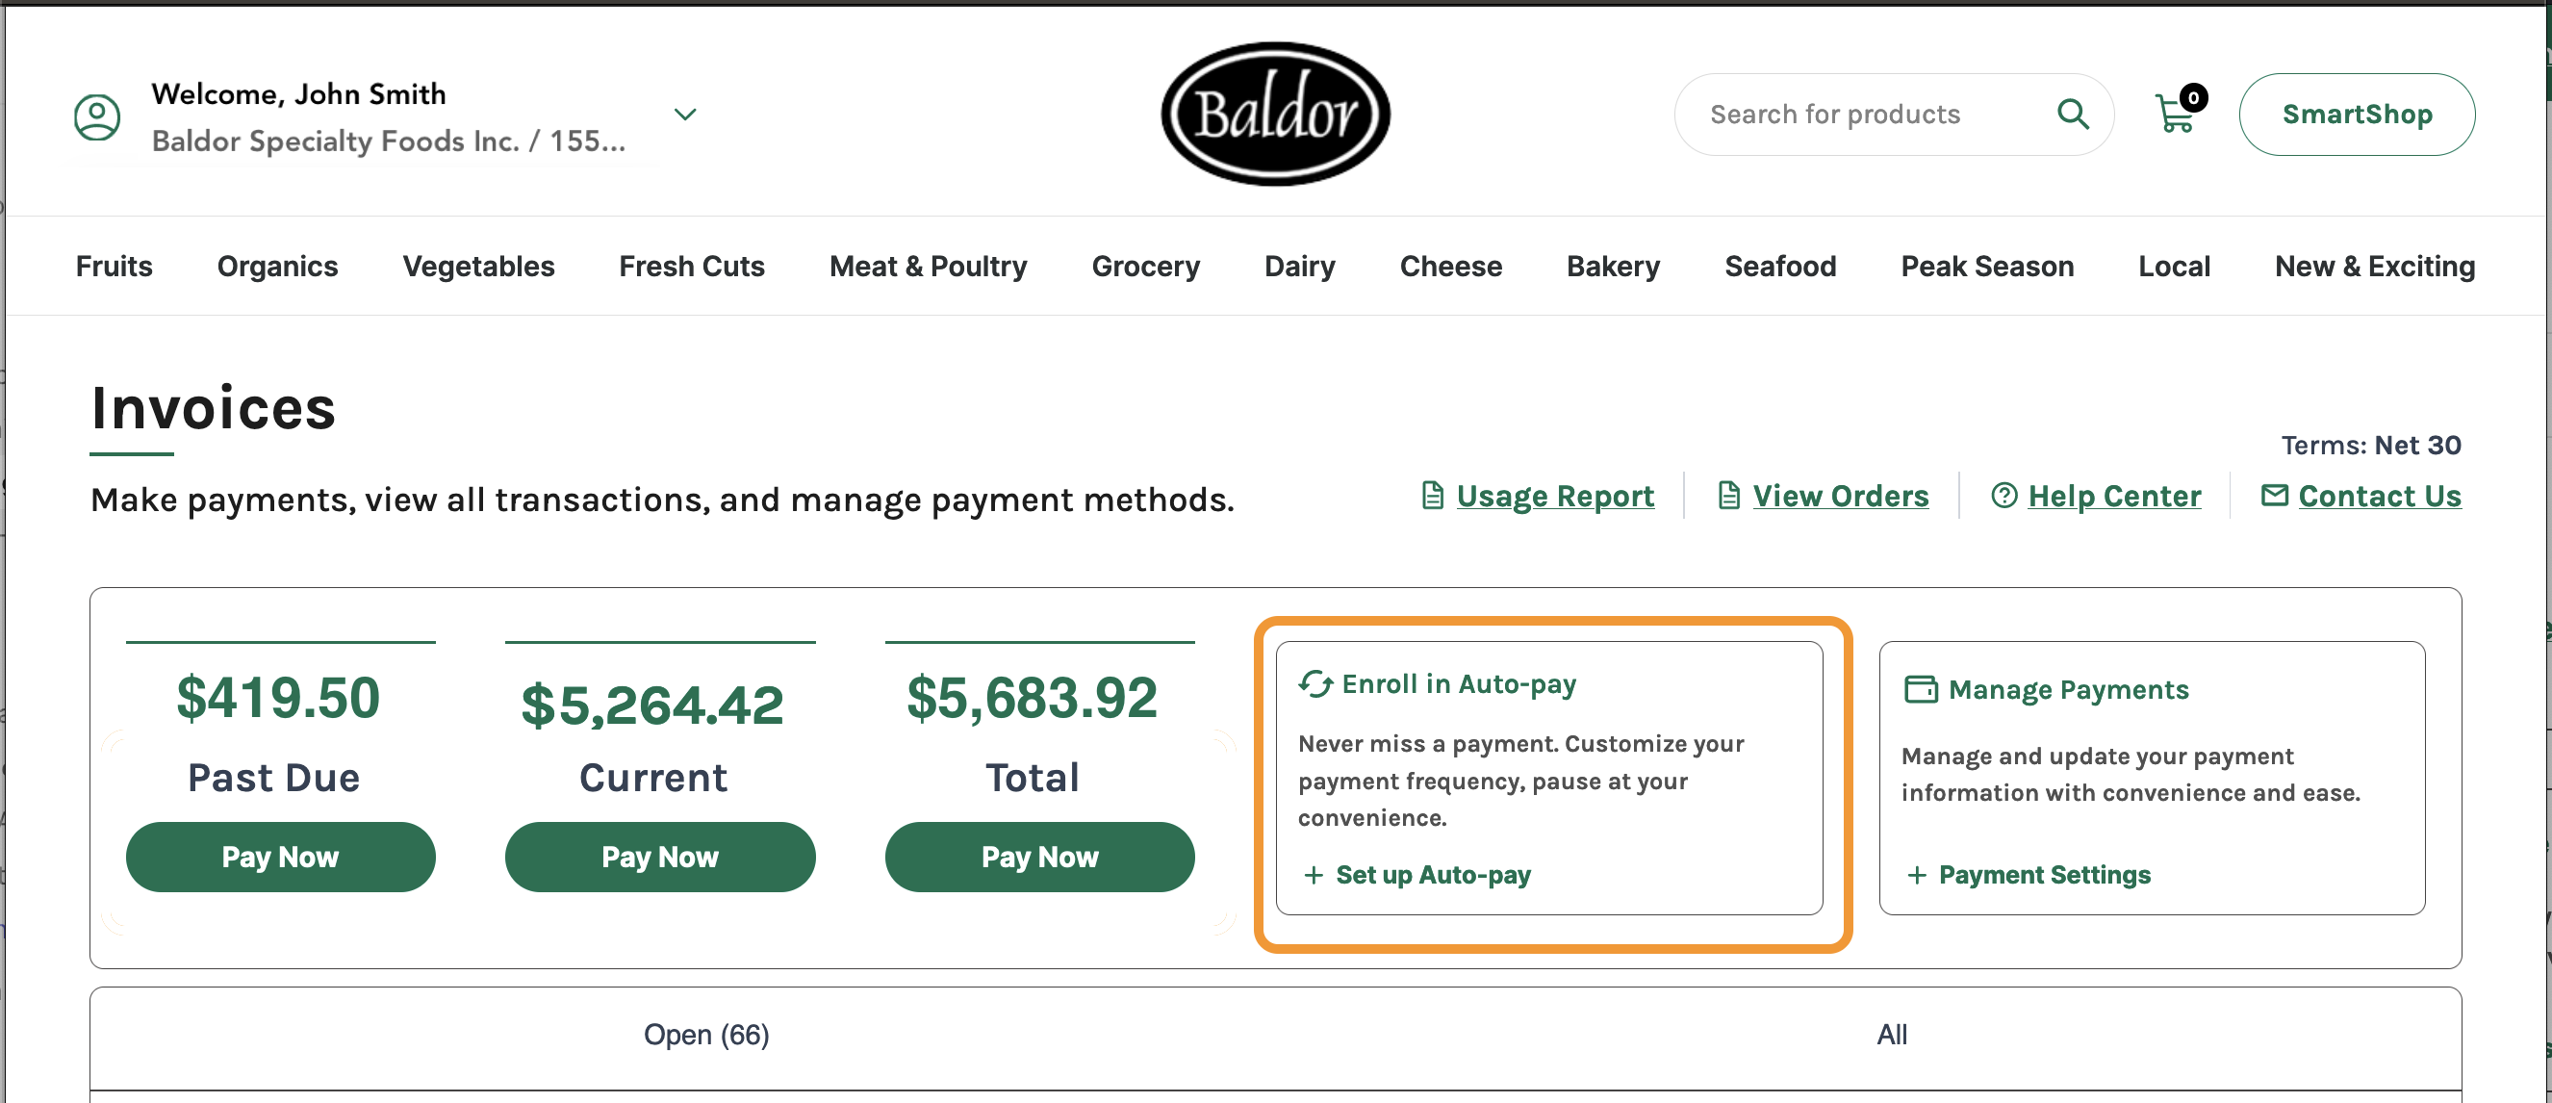Open the Vegetables category menu
2552x1103 pixels.
pos(478,267)
